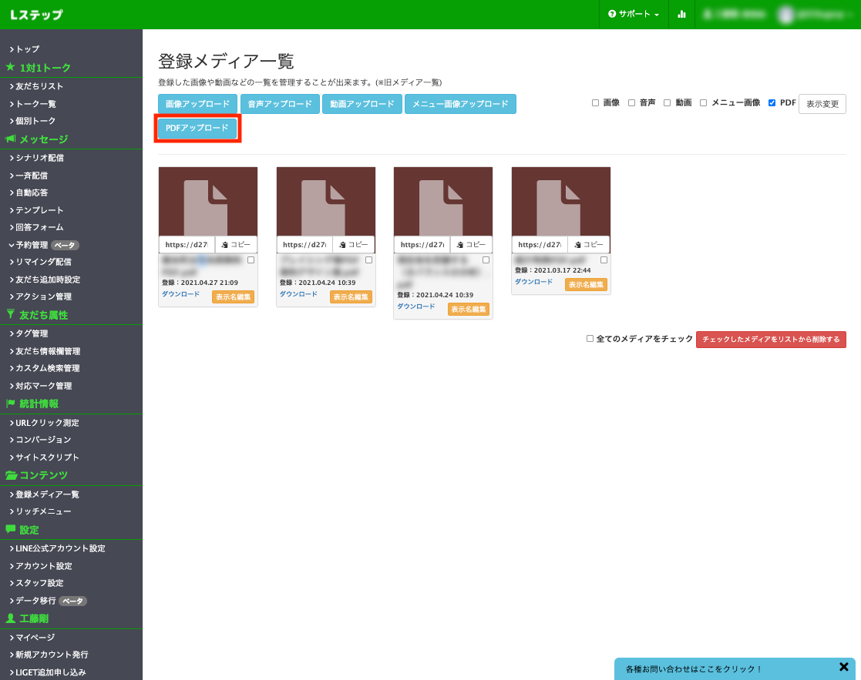Image resolution: width=861 pixels, height=680 pixels.
Task: Click the flag icon beside 統計情報
Action: [x=10, y=404]
